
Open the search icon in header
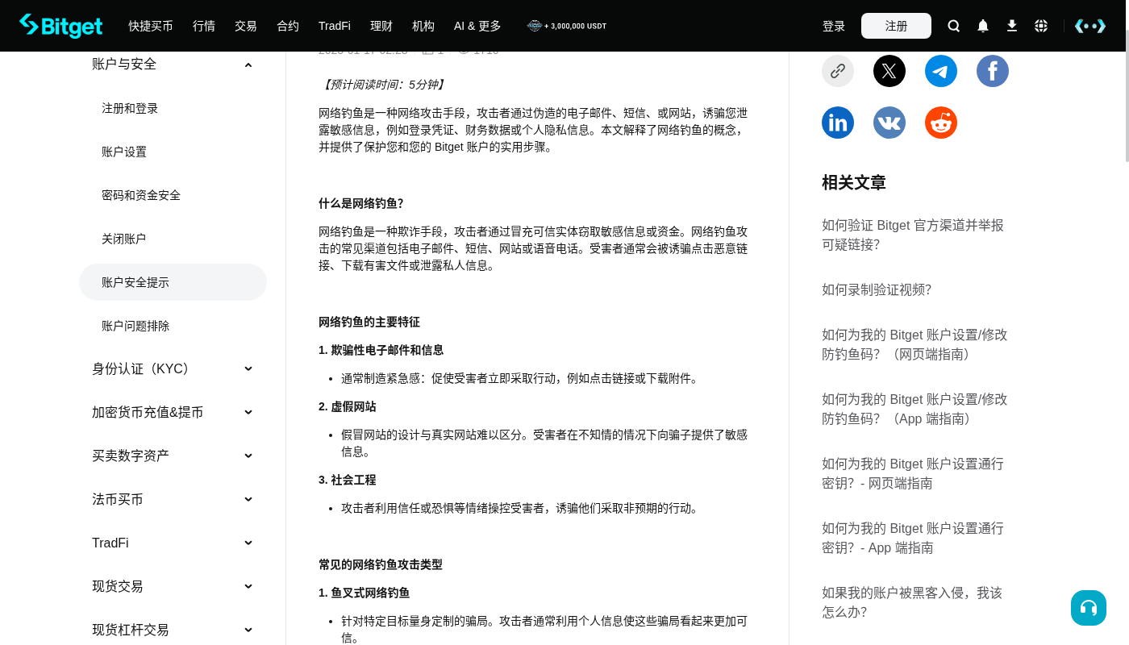click(954, 26)
